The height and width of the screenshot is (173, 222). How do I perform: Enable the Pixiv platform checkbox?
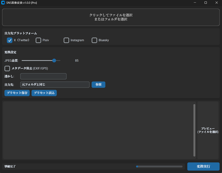pyautogui.click(x=38, y=40)
